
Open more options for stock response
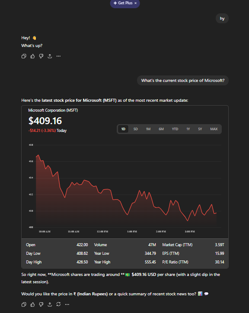click(x=67, y=304)
